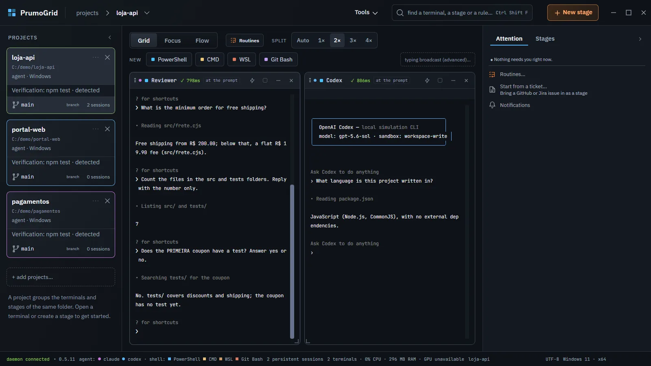Launch a new PowerShell terminal

[168, 59]
